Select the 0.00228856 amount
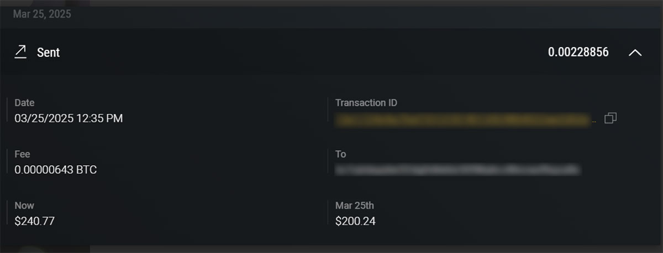This screenshot has width=663, height=253. pyautogui.click(x=578, y=52)
